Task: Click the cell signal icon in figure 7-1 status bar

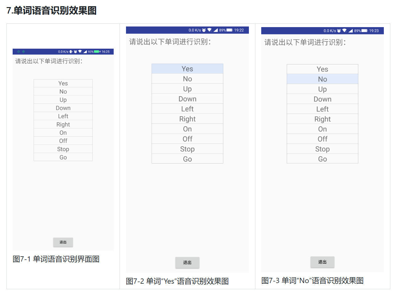Action: pyautogui.click(x=85, y=52)
